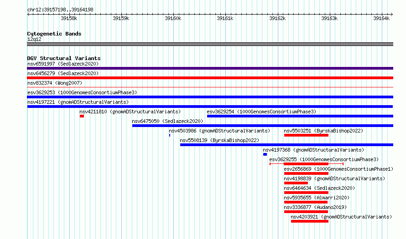The image size is (406, 239).
Task: Open nsv4197221 (gnomADStructuralVariants) label
Action: 78,102
